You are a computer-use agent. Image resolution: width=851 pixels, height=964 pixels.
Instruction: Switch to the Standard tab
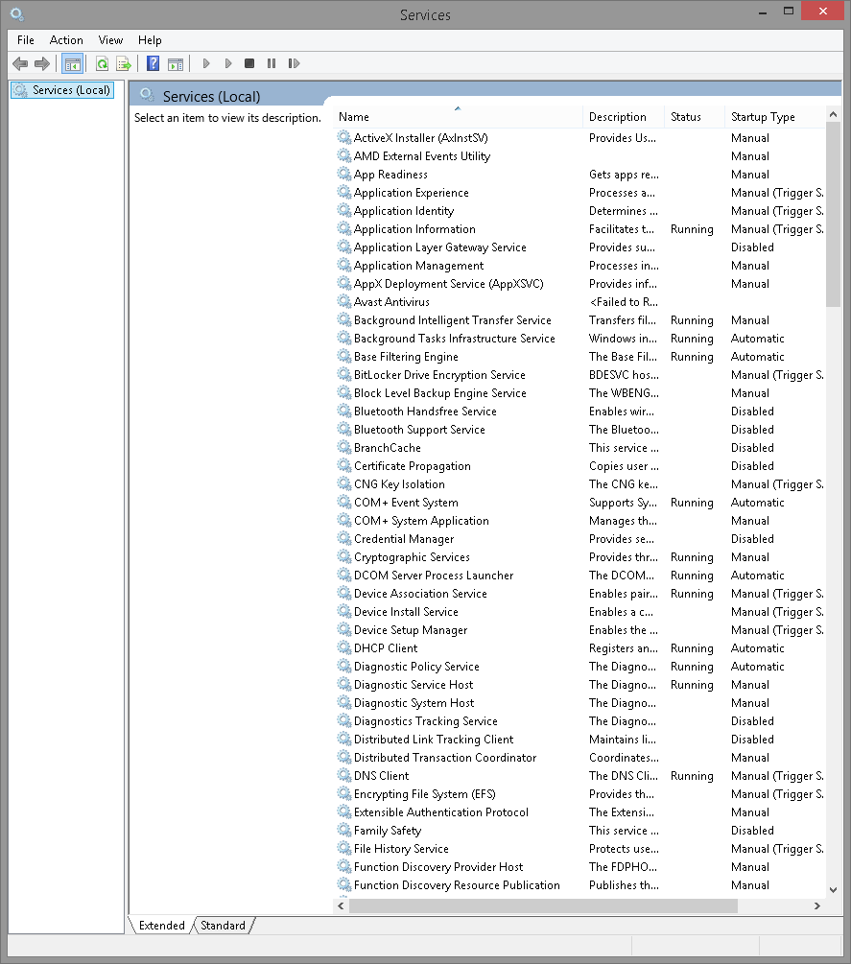click(223, 926)
